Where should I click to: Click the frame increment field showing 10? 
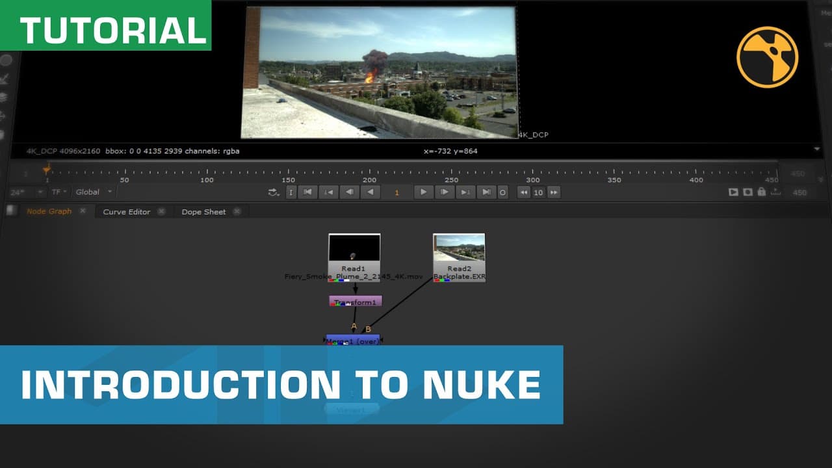(x=538, y=192)
